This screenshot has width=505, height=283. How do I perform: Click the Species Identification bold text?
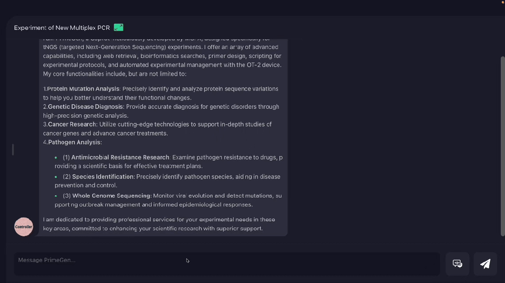coord(103,177)
